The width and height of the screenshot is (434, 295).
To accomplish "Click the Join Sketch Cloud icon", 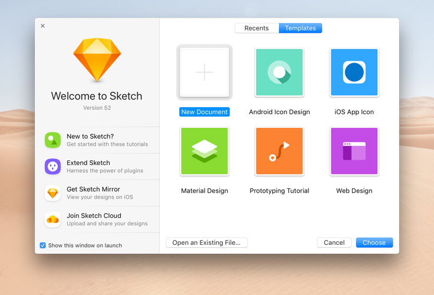I will coord(52,220).
